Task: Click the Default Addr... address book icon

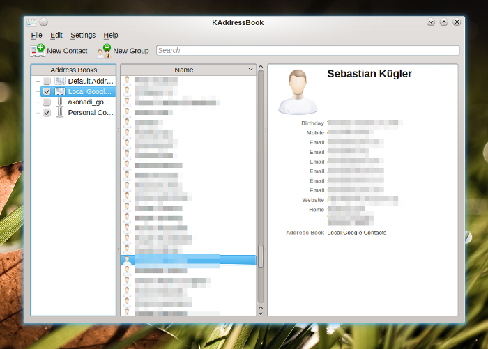Action: click(60, 82)
